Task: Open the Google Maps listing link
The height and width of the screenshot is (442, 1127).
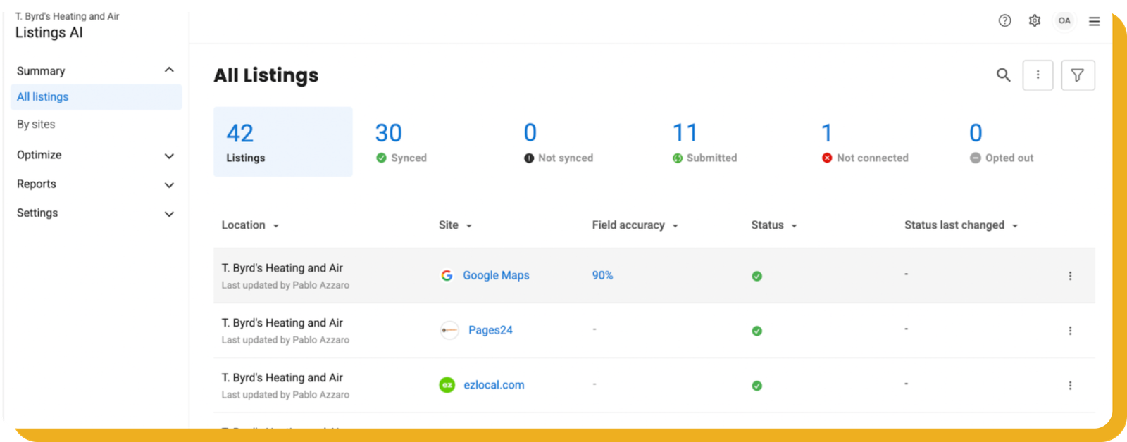Action: pyautogui.click(x=495, y=276)
